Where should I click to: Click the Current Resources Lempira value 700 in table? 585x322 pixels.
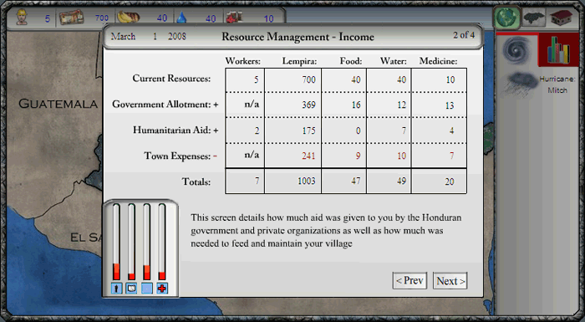(x=308, y=79)
